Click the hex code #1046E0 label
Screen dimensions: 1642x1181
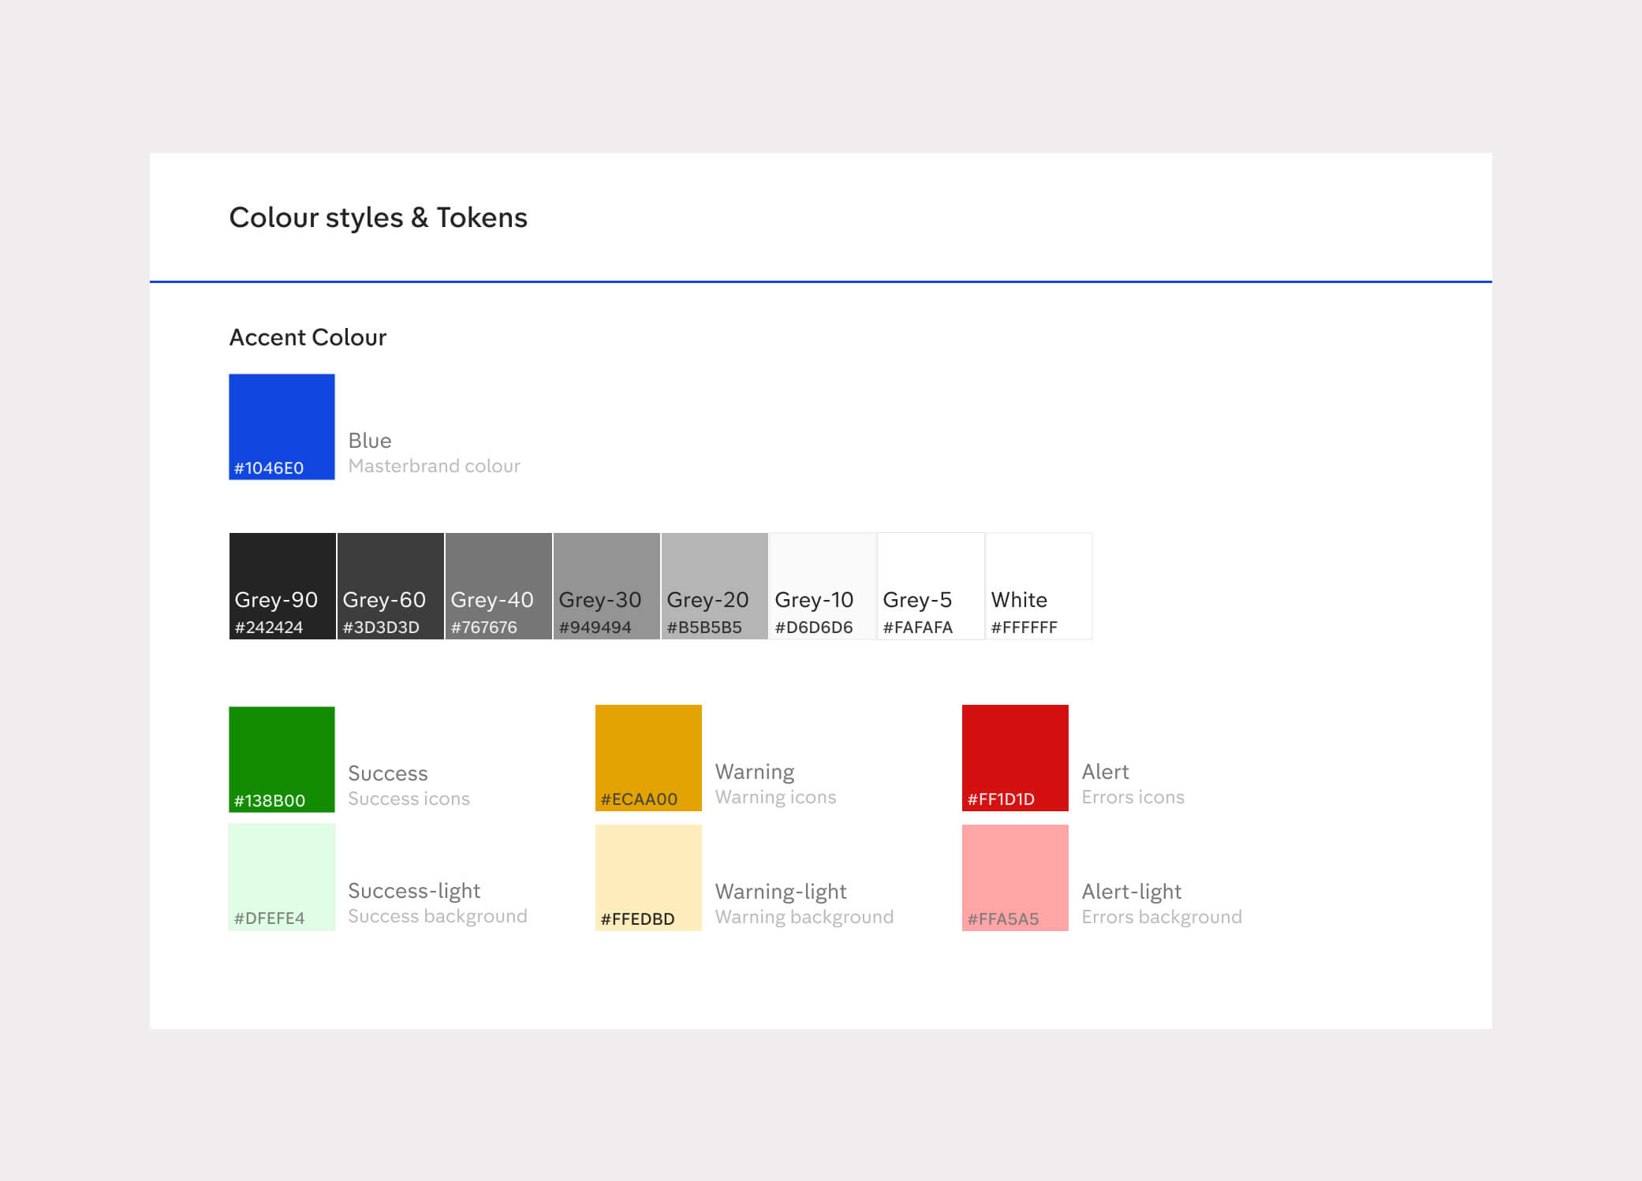[268, 468]
